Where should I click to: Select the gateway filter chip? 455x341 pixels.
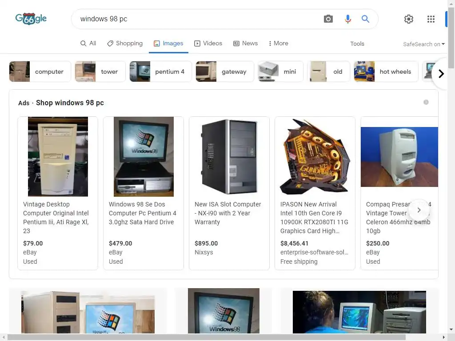click(225, 71)
